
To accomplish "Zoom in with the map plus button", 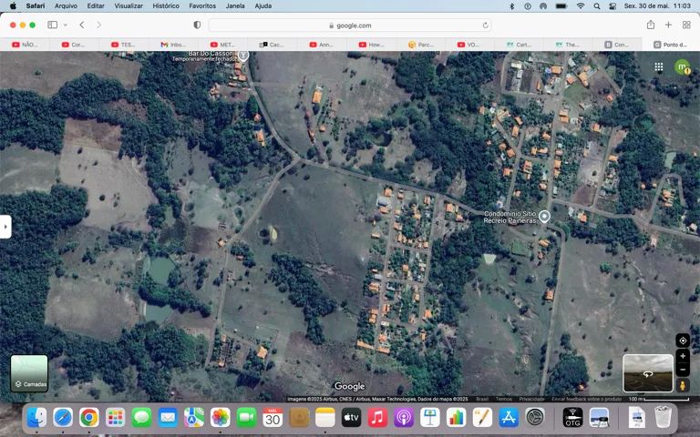I will (x=683, y=356).
